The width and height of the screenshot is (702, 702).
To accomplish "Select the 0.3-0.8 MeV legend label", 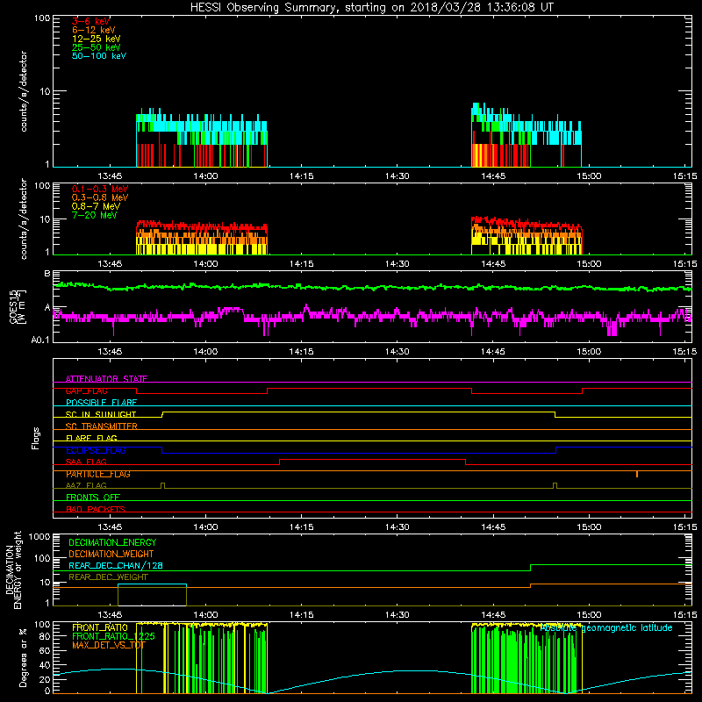I will pyautogui.click(x=100, y=197).
